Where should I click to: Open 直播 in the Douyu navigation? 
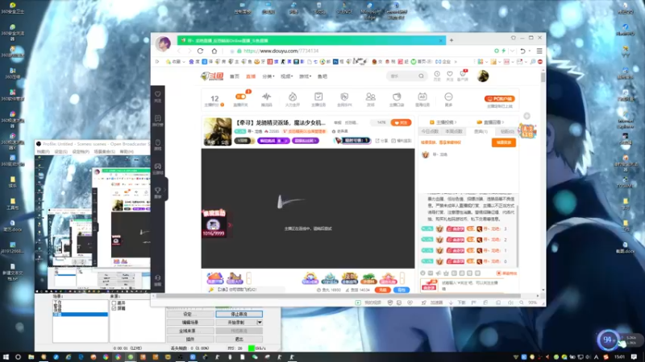tap(251, 76)
